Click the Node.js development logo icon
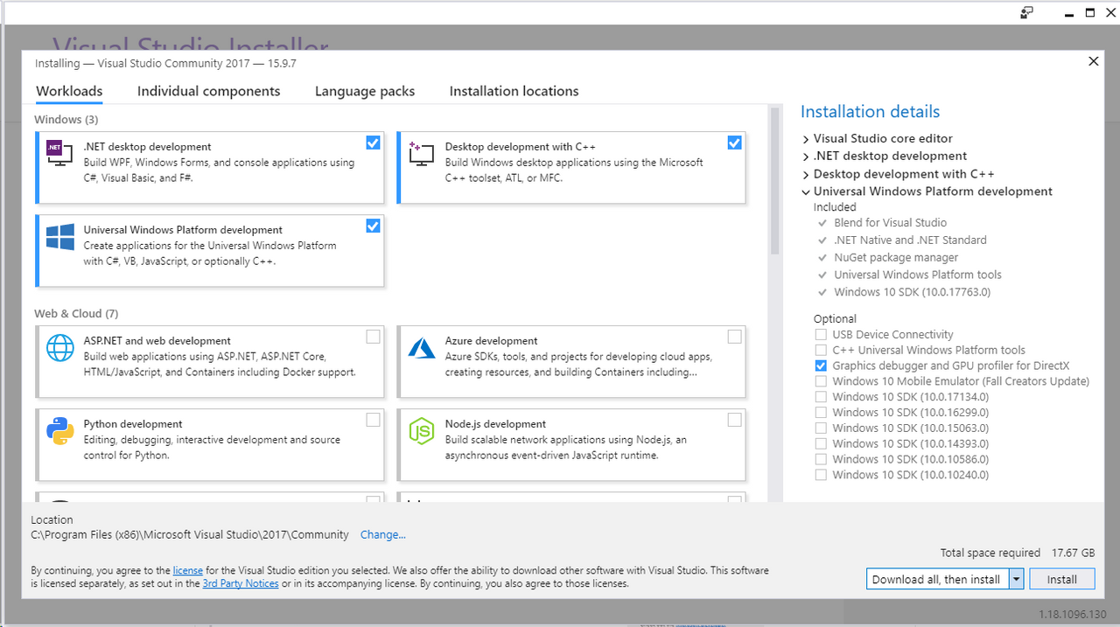Image resolution: width=1120 pixels, height=627 pixels. [x=422, y=431]
